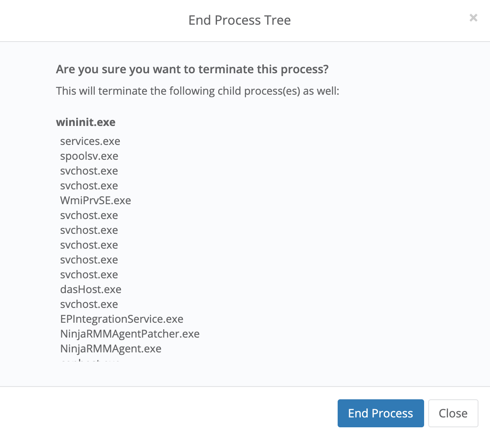Click svchost.exe directly below WmiPrvSE.exe
The height and width of the screenshot is (438, 490).
[89, 215]
